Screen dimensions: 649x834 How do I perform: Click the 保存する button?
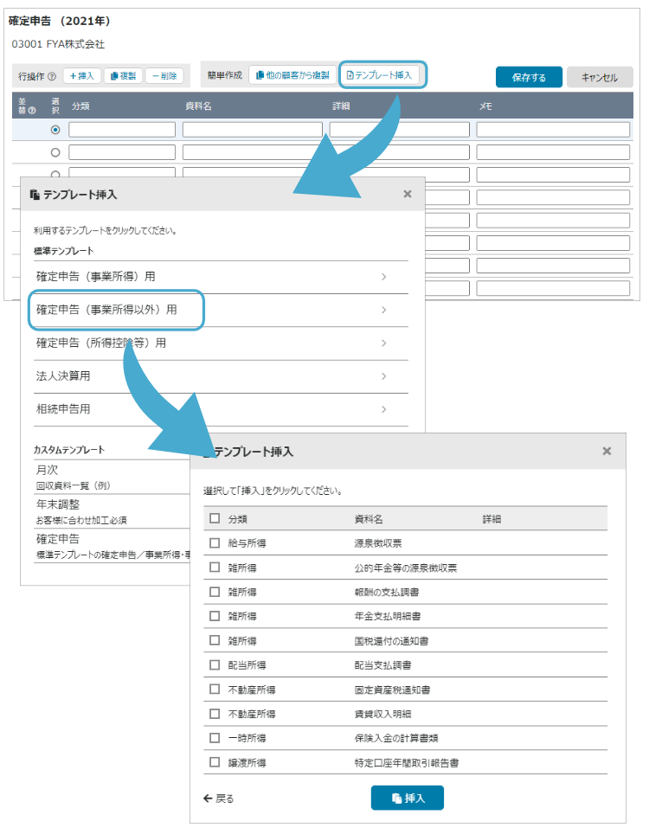pyautogui.click(x=528, y=77)
